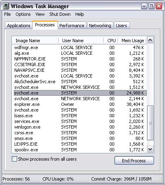165x185 pixels.
Task: Check Show processes from all users
Action: click(14, 159)
